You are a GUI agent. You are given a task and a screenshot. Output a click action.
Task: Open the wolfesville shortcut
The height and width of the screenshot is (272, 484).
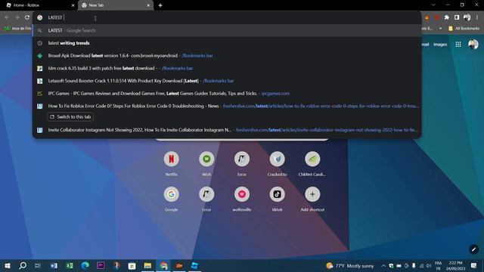pyautogui.click(x=242, y=199)
